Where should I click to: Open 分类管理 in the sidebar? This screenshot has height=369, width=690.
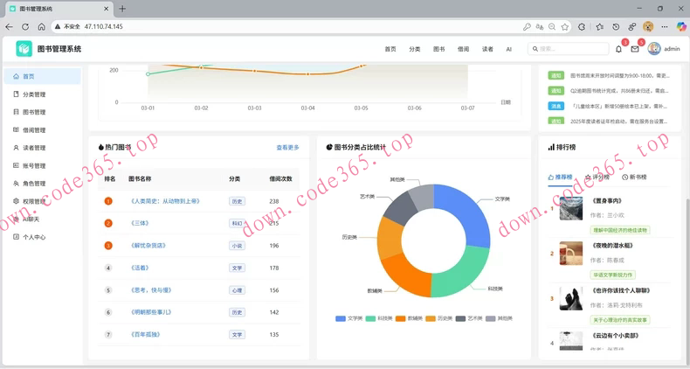click(x=34, y=94)
